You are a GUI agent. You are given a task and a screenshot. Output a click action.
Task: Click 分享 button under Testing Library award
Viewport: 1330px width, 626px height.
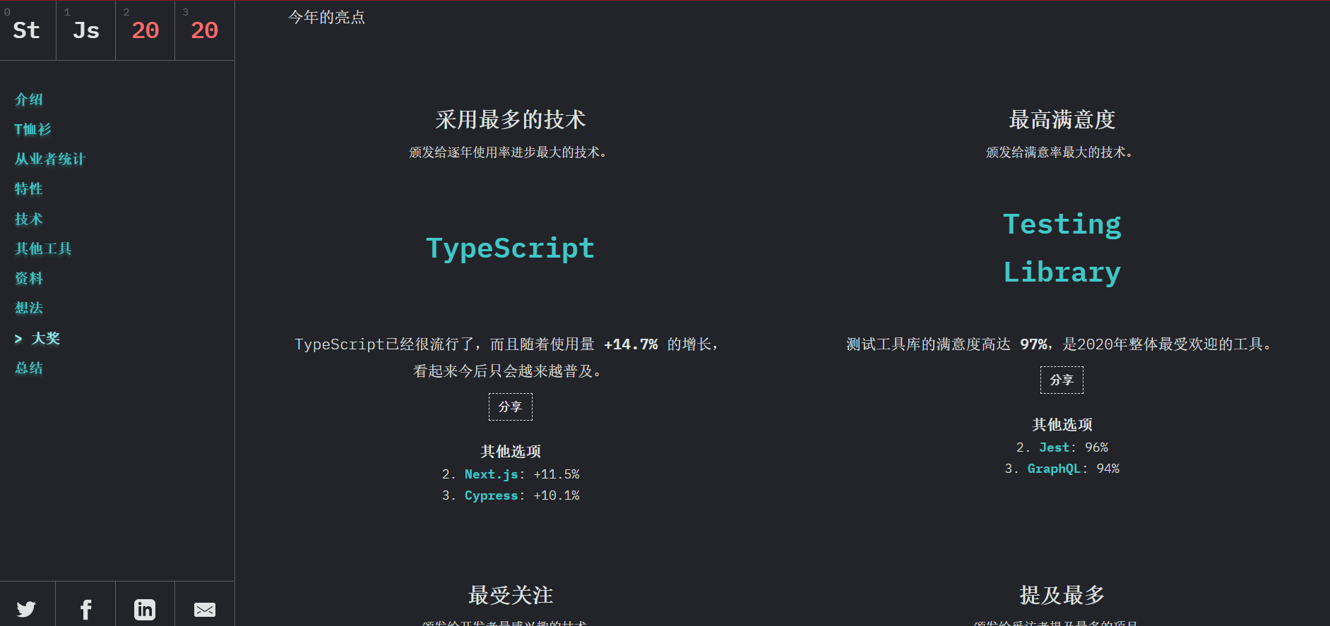[1062, 380]
